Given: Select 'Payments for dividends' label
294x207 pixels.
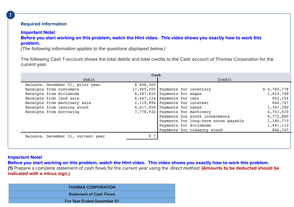Looking at the screenshot, I should [185, 125].
